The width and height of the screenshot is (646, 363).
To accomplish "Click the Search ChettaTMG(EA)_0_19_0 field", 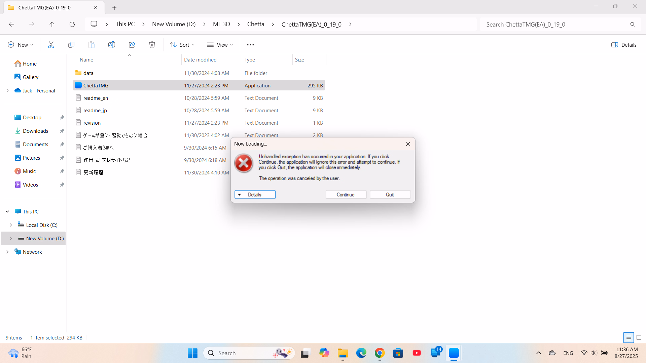I will 555,24.
